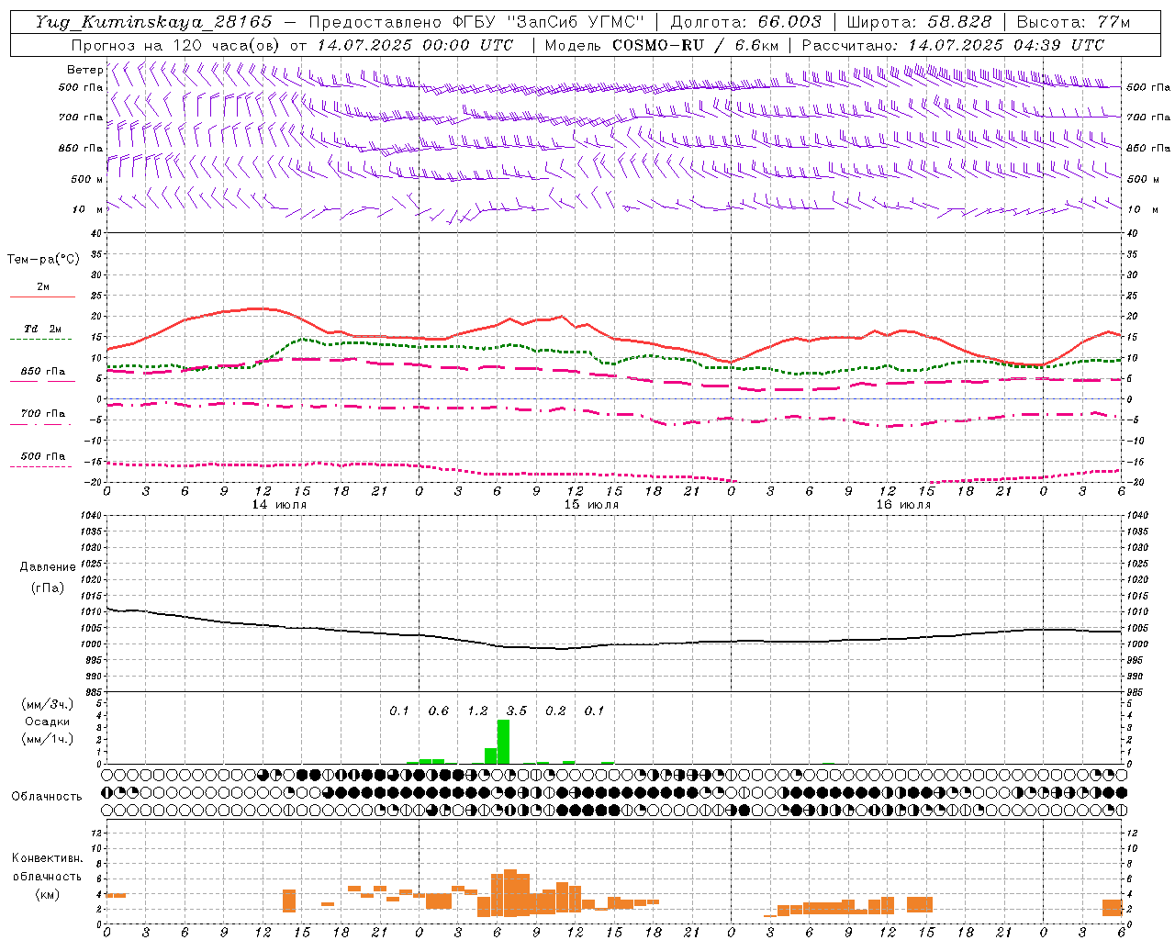Click the Облачность cloud cover label
This screenshot has width=1175, height=940.
tap(47, 796)
